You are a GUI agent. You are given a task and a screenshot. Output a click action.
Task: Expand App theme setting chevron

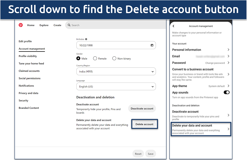[x=228, y=86]
